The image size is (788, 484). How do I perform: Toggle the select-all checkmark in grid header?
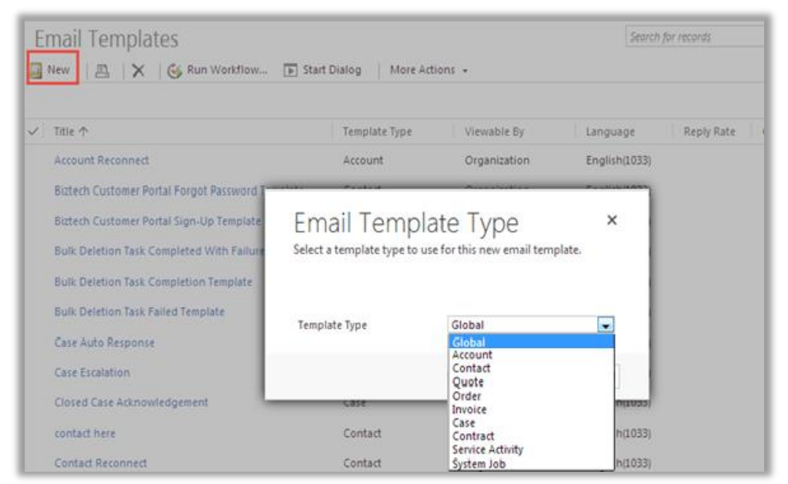click(x=33, y=131)
